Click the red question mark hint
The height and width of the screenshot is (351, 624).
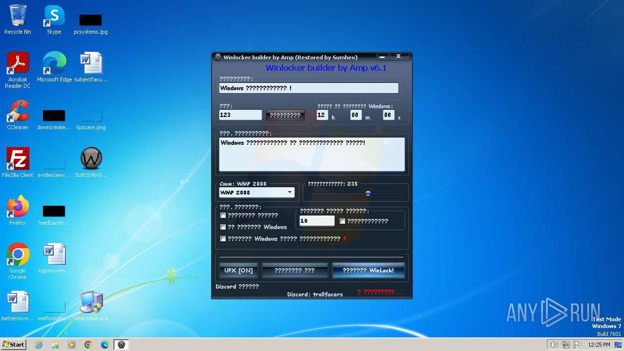tap(345, 239)
